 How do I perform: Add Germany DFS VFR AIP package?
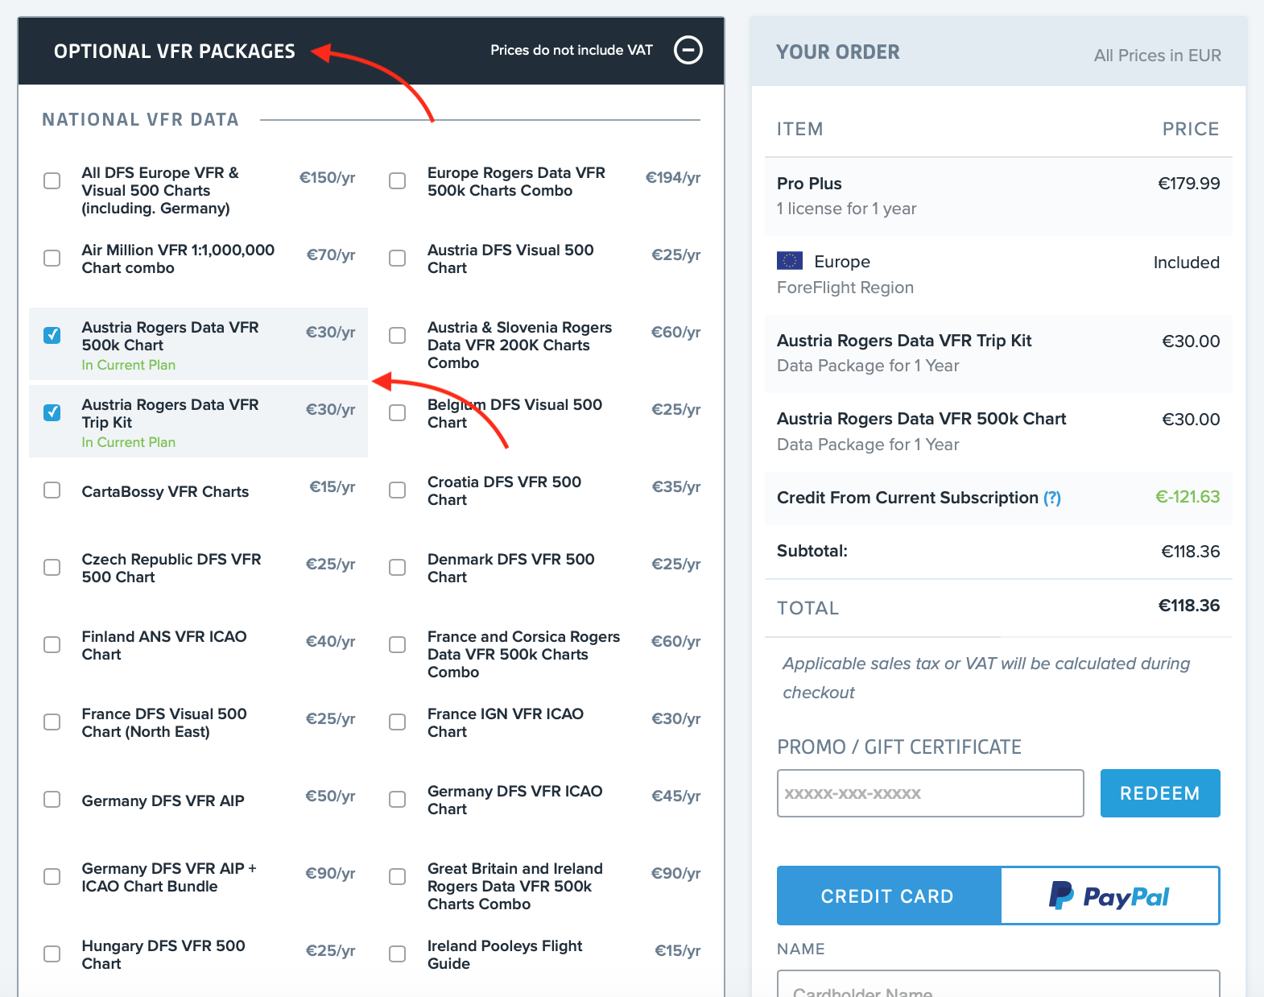point(52,799)
